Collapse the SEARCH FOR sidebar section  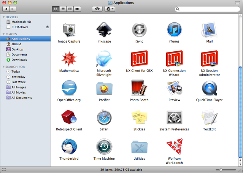pos(3,67)
